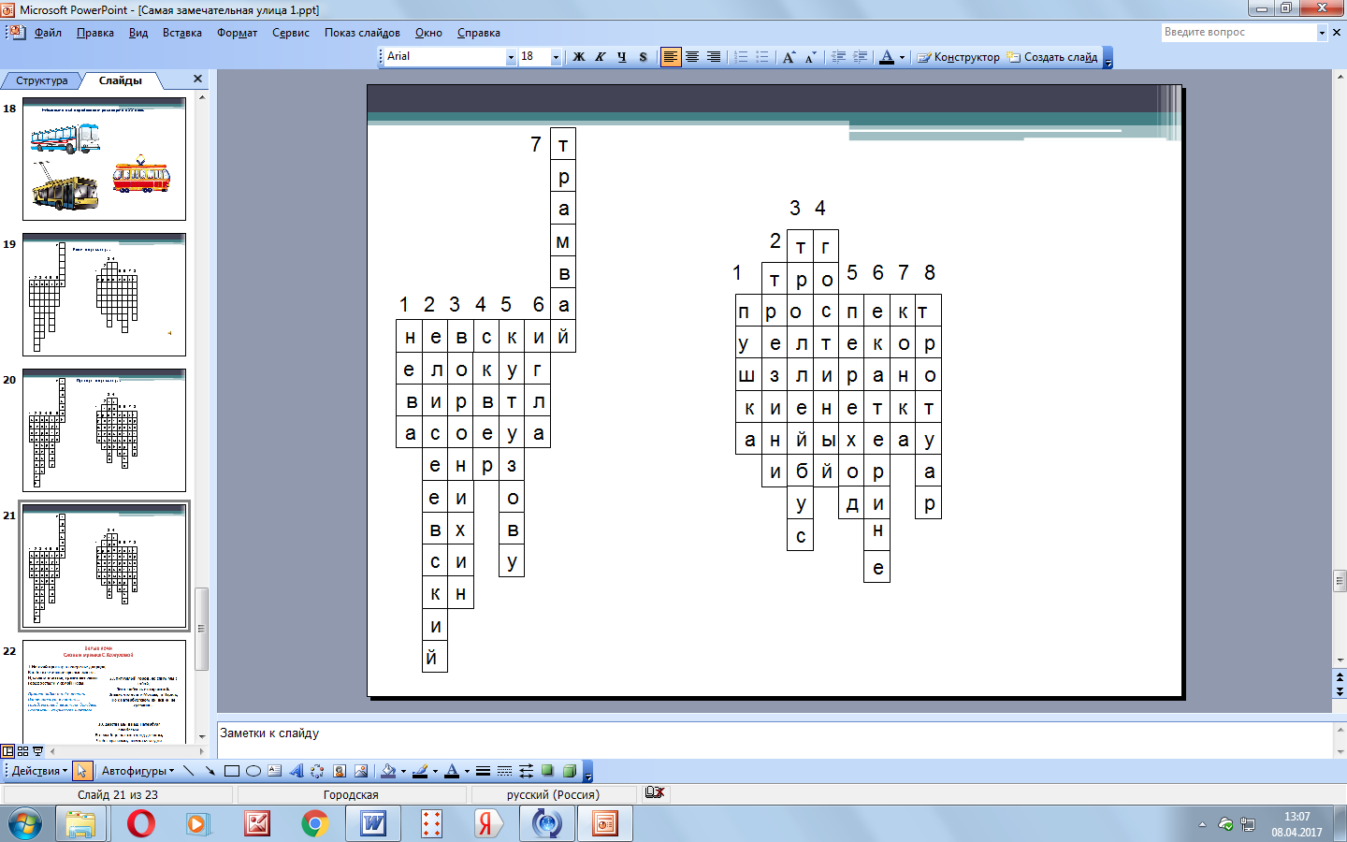1347x842 pixels.
Task: Switch to the Структура tab
Action: 42,80
